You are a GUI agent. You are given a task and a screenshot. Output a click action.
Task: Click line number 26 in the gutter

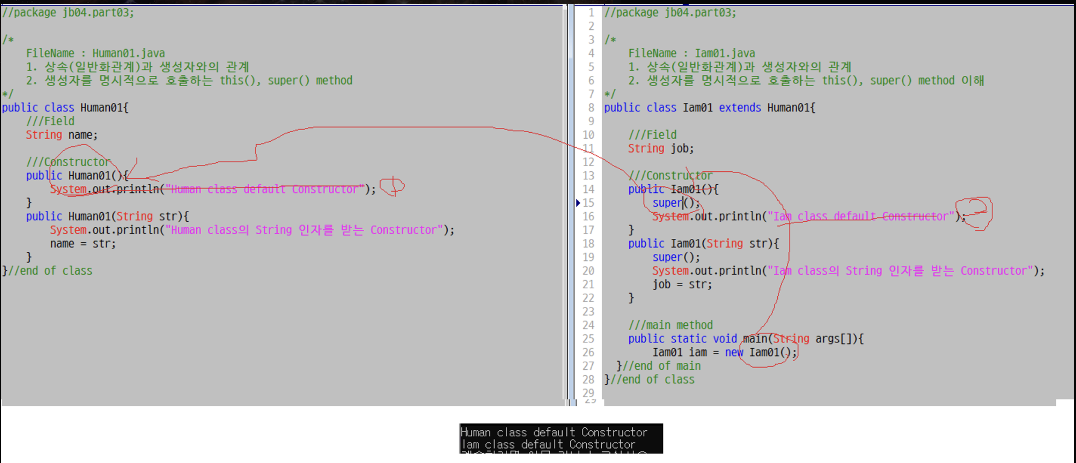[x=588, y=352]
